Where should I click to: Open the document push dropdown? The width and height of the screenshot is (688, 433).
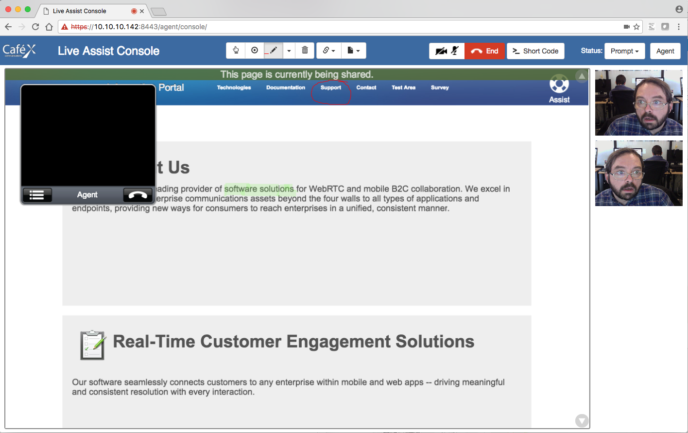pyautogui.click(x=354, y=51)
